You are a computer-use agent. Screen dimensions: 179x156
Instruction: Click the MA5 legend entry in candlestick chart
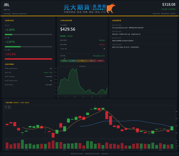(x=8, y=106)
